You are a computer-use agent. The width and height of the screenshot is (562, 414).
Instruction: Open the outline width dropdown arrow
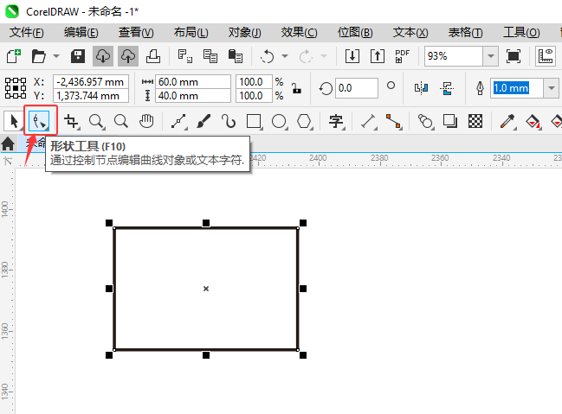coord(552,88)
